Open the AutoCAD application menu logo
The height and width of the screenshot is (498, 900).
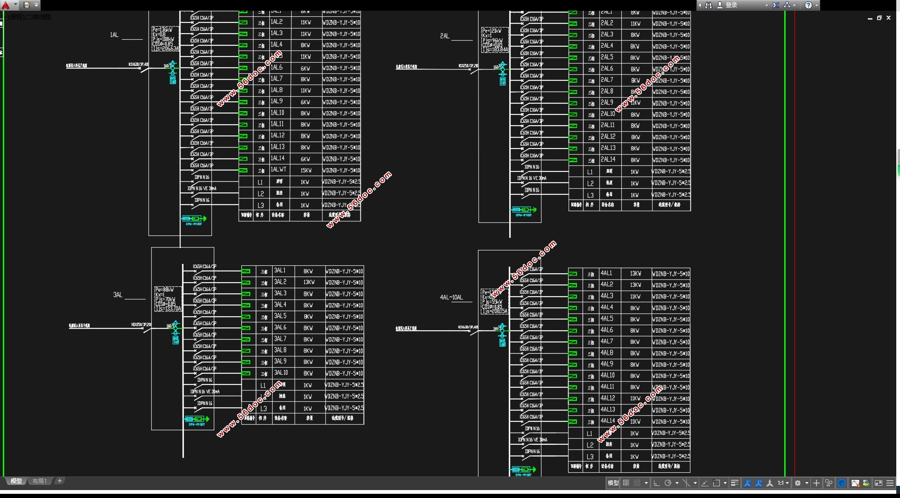point(6,5)
